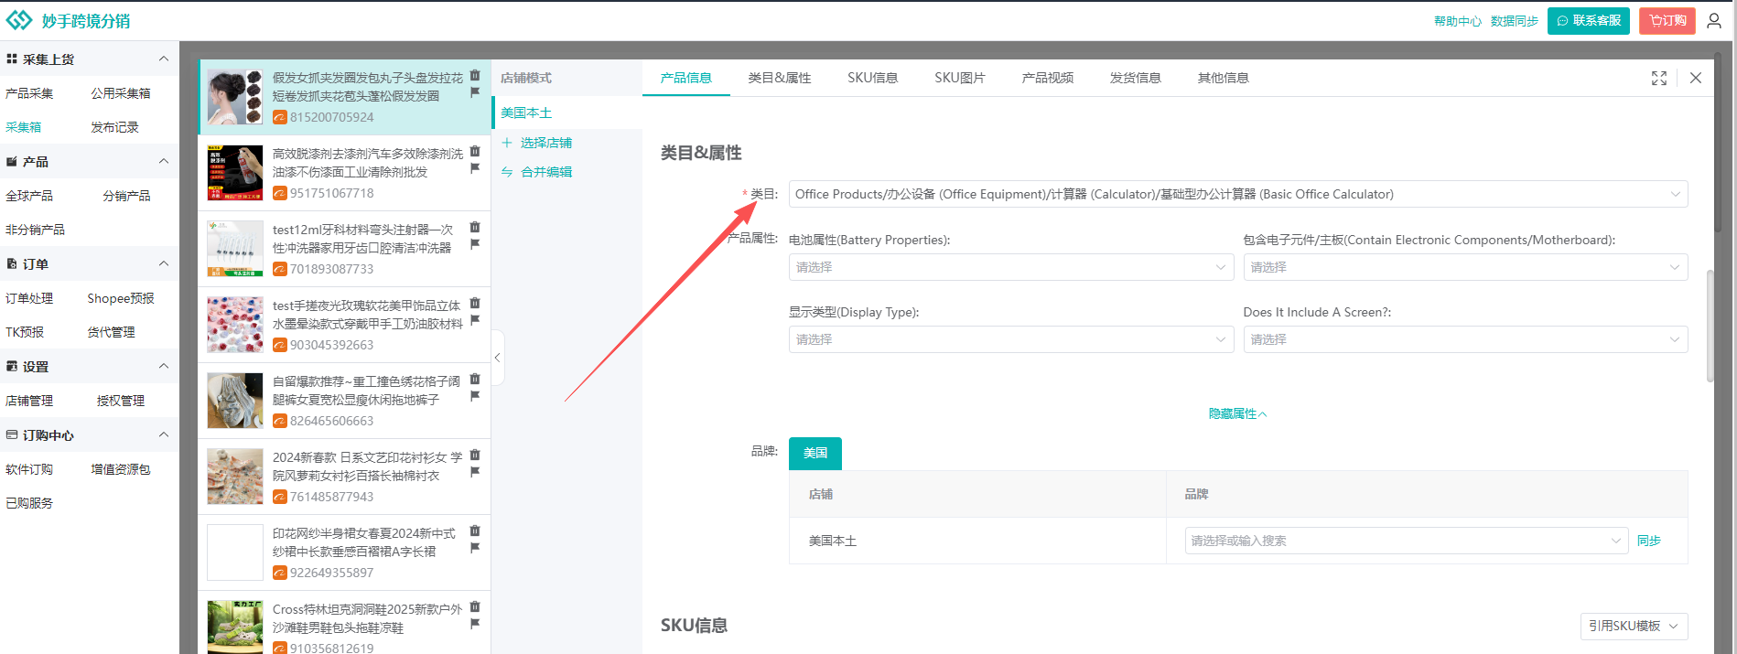
Task: Click the fullscreen expand icon
Action: tap(1658, 78)
